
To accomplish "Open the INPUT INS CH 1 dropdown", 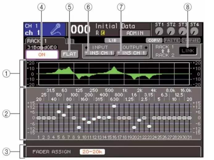I will tap(99, 53).
